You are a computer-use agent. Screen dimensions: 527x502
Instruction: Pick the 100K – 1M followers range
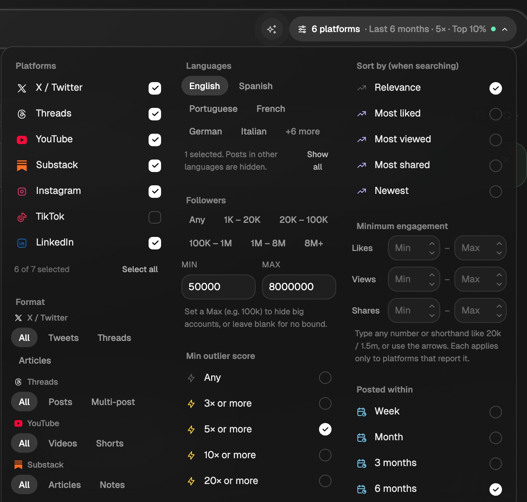(x=210, y=243)
